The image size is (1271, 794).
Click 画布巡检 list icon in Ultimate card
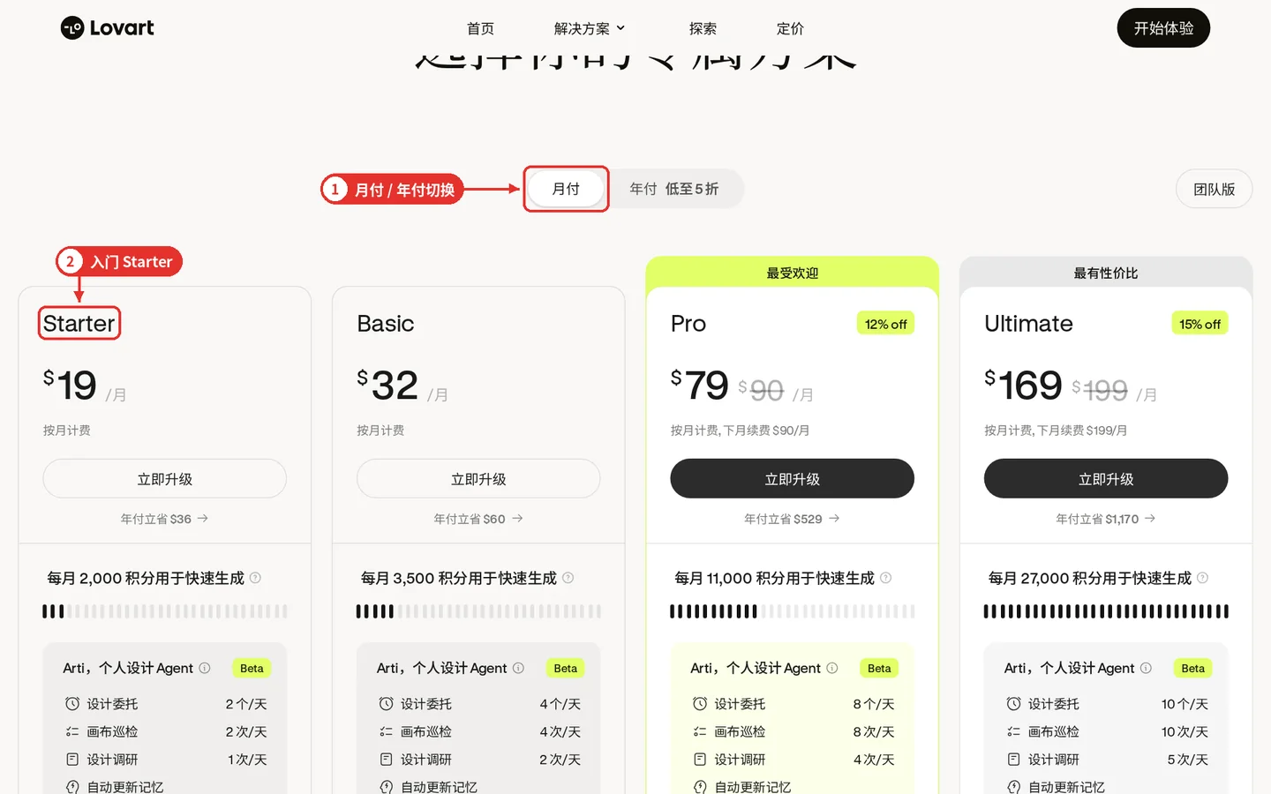[1013, 731]
